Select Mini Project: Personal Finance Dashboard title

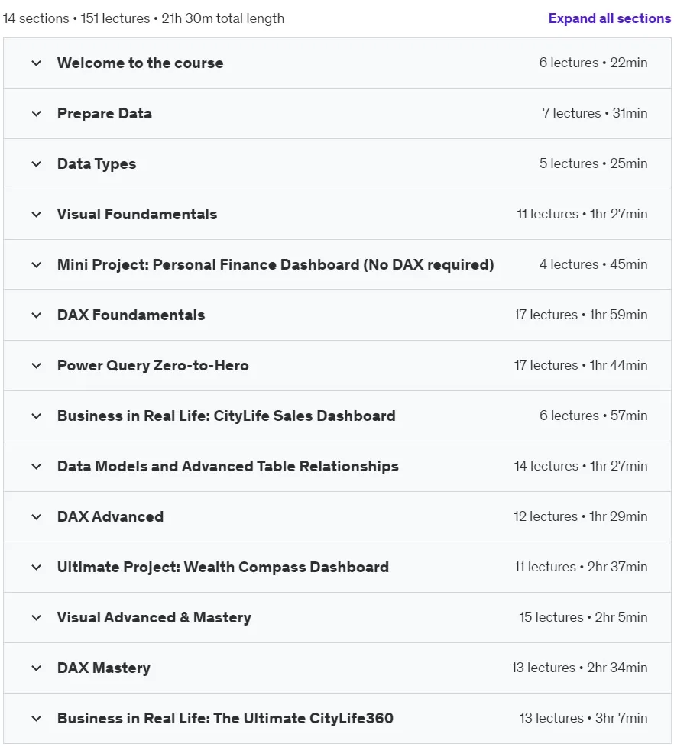click(276, 265)
